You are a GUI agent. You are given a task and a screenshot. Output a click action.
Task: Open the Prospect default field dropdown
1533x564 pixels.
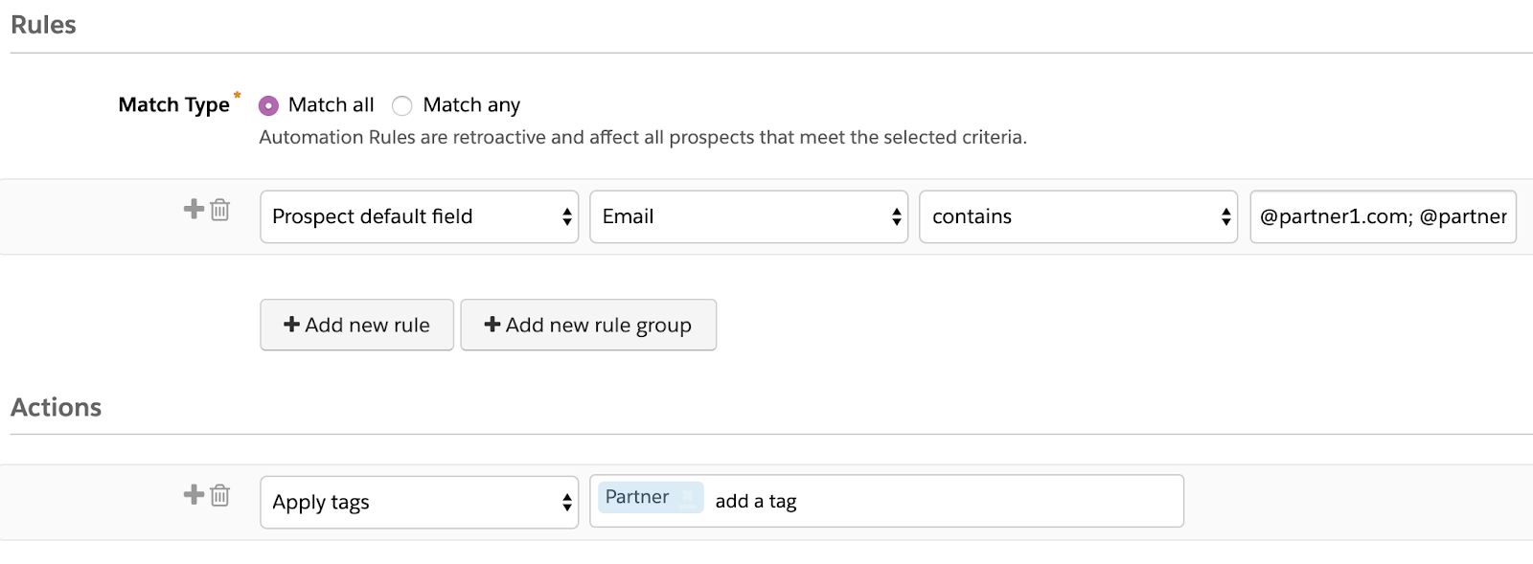click(x=419, y=216)
